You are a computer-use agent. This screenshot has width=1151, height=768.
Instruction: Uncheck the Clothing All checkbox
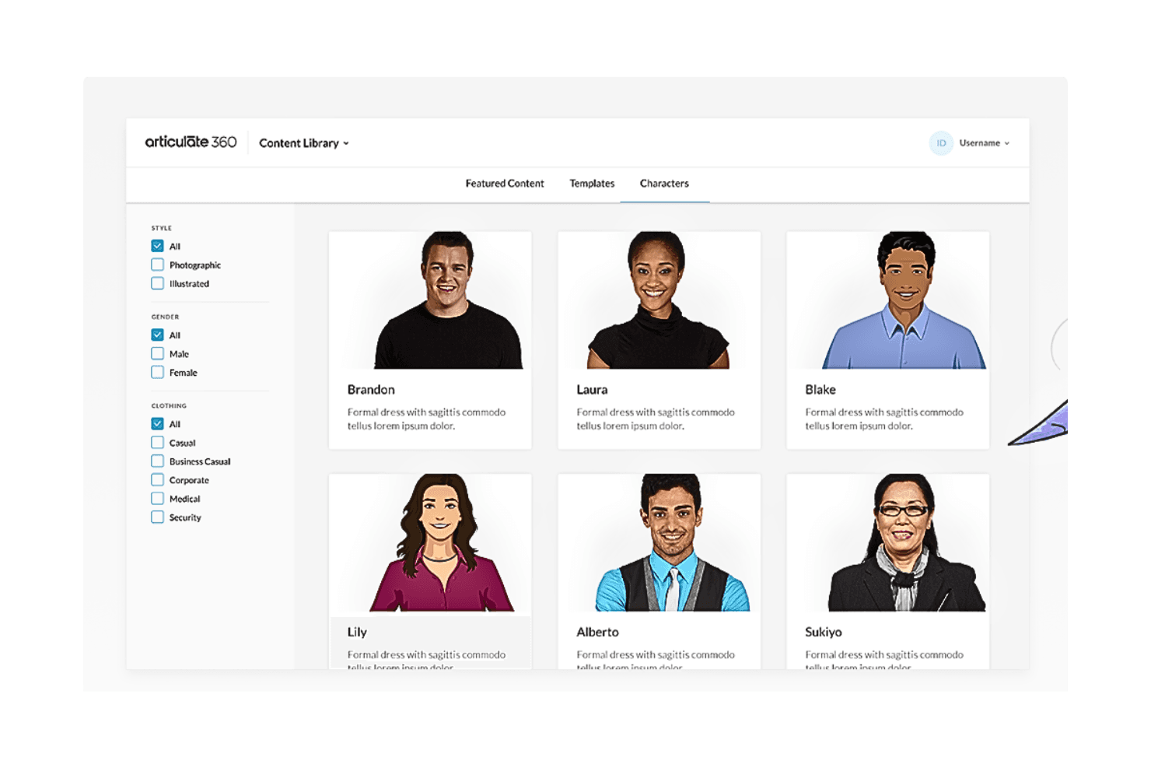pyautogui.click(x=157, y=423)
